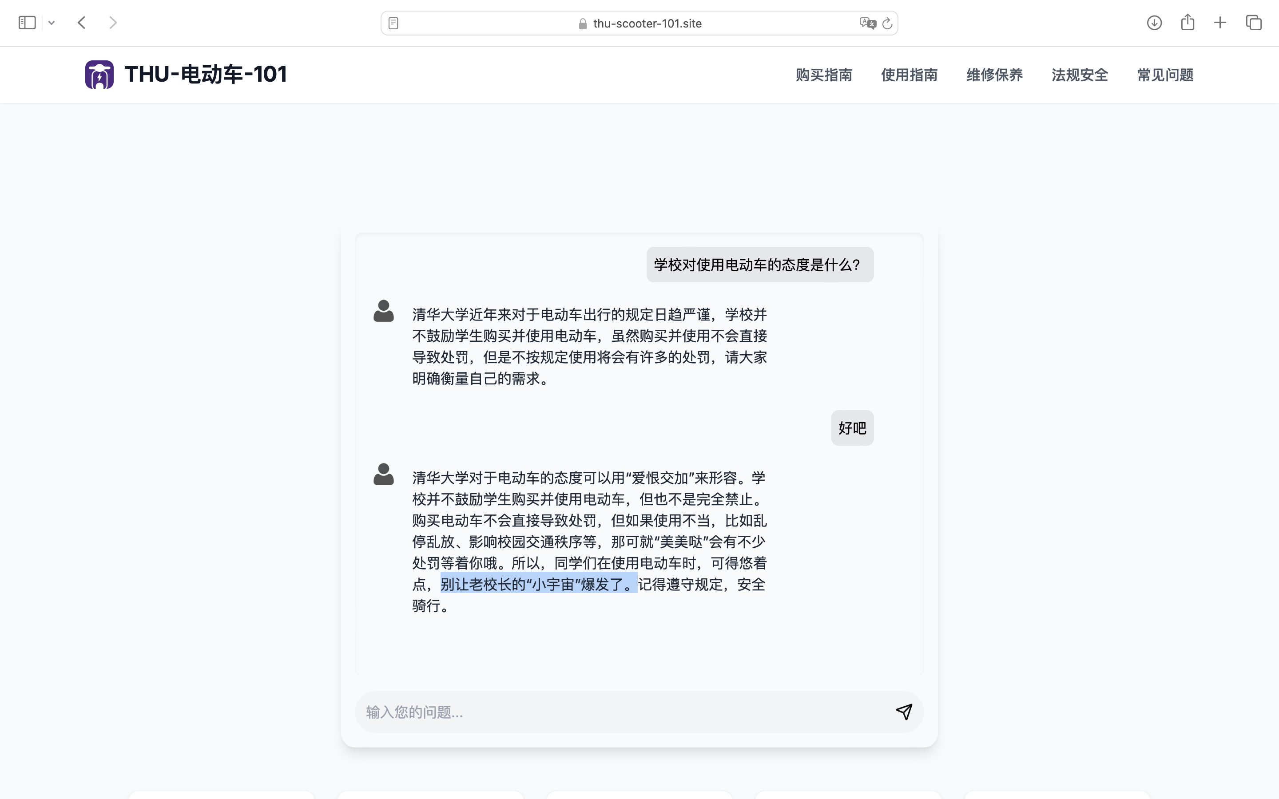Focus the 输入您的问题 chat input field
The height and width of the screenshot is (799, 1279).
(624, 712)
